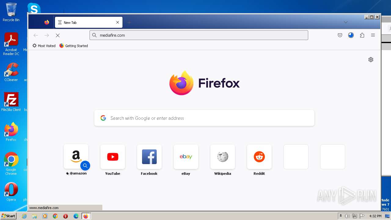Open the Reddit shortcut tile
391x220 pixels.
tap(259, 157)
